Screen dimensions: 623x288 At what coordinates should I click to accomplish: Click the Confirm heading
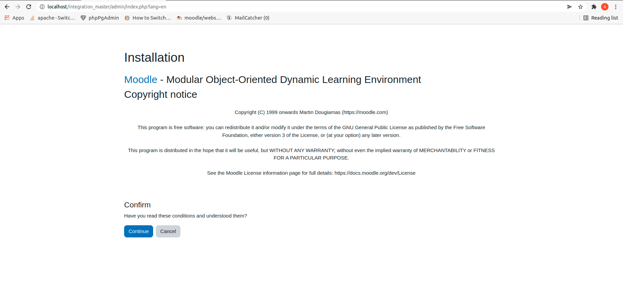137,205
